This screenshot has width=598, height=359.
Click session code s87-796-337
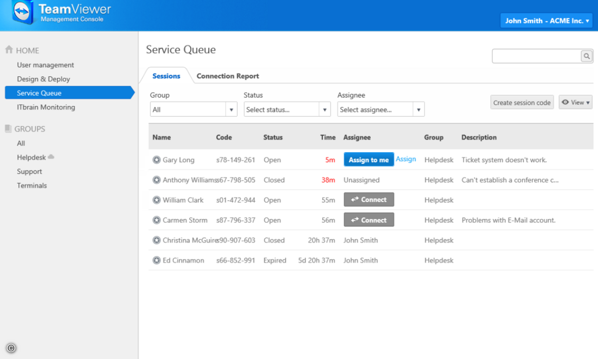236,220
